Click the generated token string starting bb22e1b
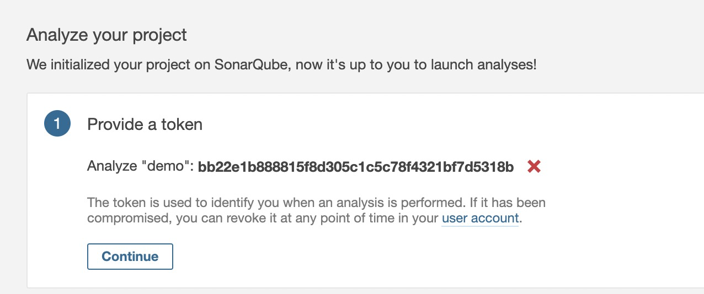 pyautogui.click(x=356, y=166)
